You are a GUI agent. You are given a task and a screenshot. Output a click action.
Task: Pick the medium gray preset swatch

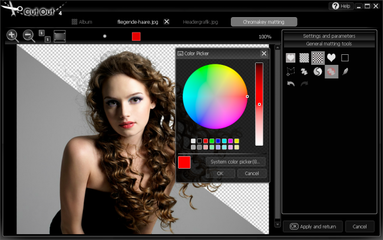click(x=199, y=147)
